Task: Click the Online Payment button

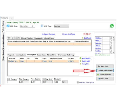Action: [x=105, y=74]
